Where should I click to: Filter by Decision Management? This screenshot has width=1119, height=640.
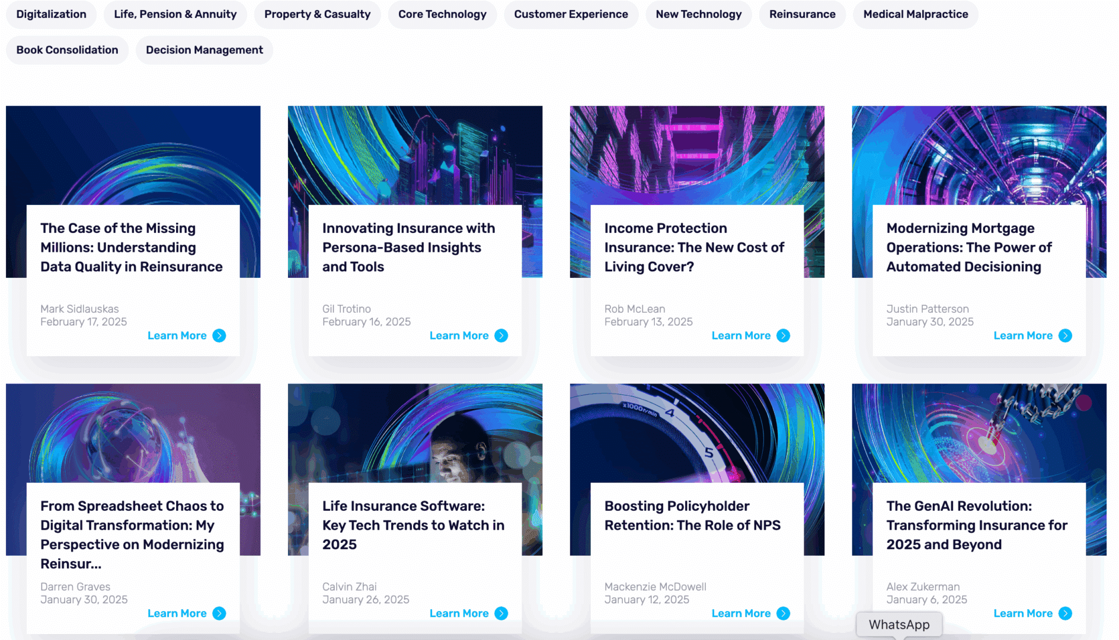204,50
